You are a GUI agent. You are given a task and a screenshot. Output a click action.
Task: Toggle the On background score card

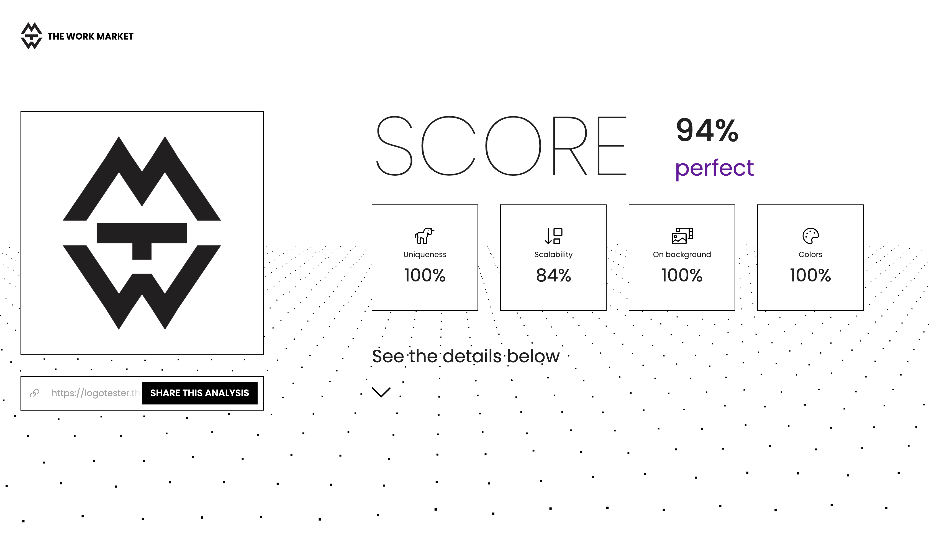coord(681,257)
